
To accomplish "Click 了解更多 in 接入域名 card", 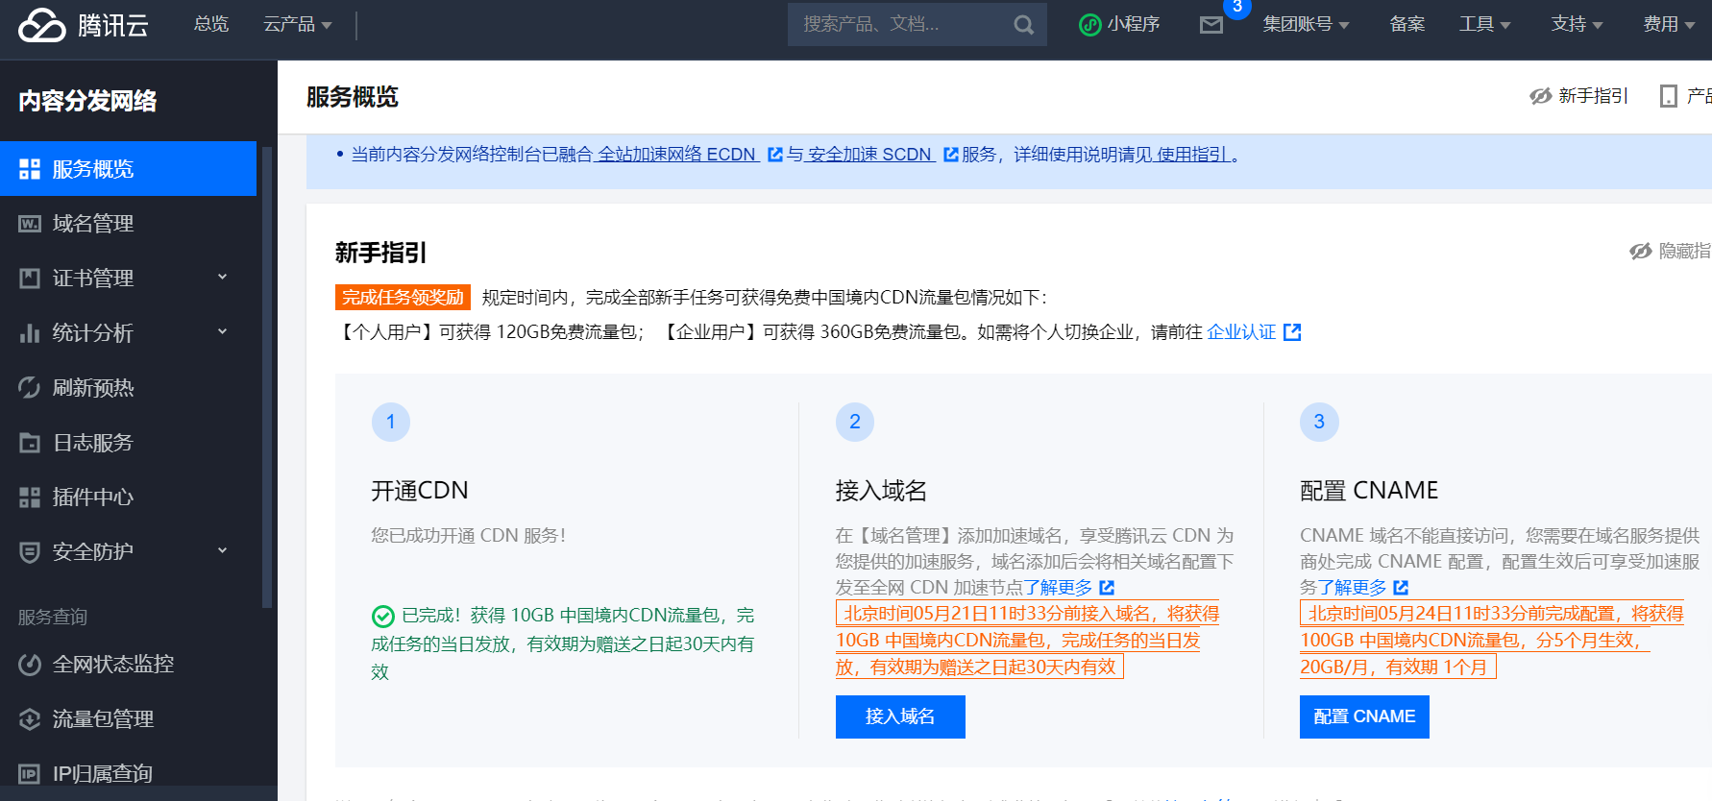I will [x=1058, y=588].
